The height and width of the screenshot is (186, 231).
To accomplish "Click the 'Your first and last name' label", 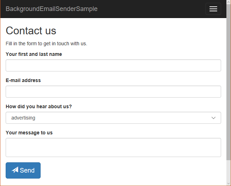I will tap(34, 54).
